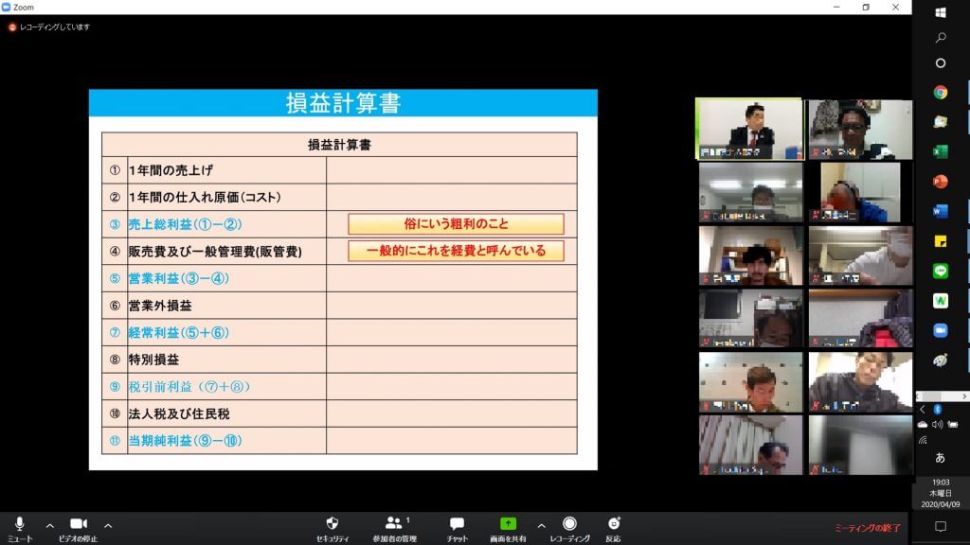This screenshot has width=970, height=545.
Task: Click row text 1年間の売上げ
Action: click(x=171, y=170)
